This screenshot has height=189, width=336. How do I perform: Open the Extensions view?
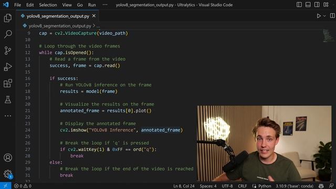(x=8, y=83)
